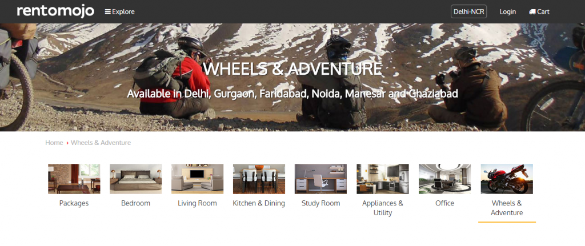
Task: Open the Explore hamburger menu
Action: 120,11
